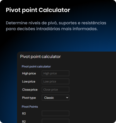Click the word 'Classic' in the select box

click(x=49, y=98)
